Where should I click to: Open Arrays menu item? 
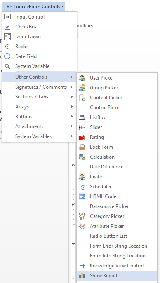click(39, 107)
